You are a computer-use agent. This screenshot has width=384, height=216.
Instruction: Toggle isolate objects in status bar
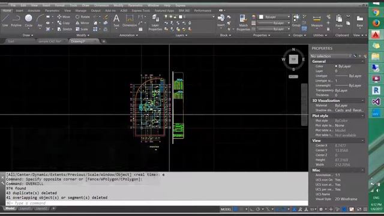coord(338,209)
